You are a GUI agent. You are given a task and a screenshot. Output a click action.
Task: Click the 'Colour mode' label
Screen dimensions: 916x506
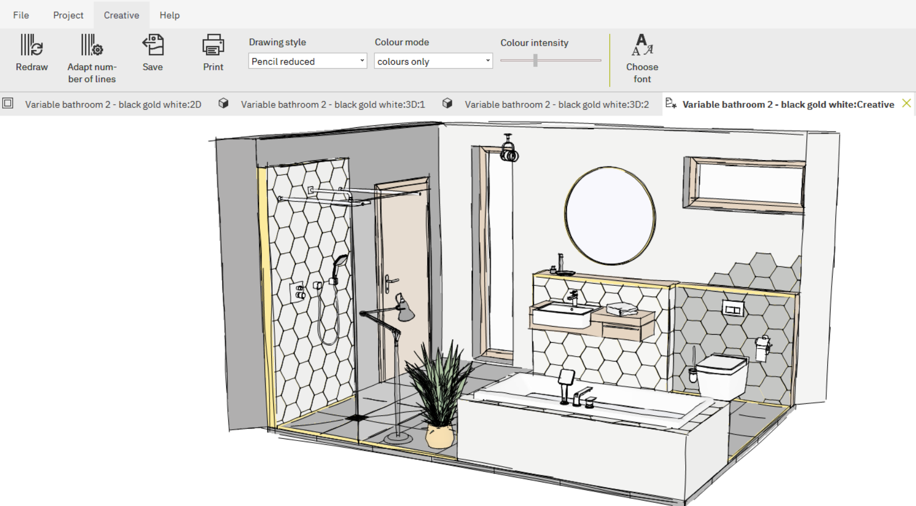pos(402,42)
